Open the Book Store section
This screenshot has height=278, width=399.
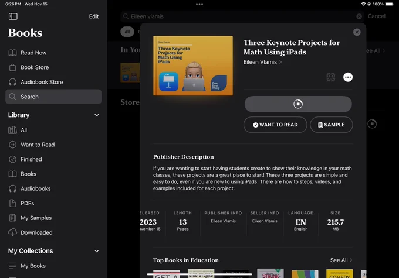tap(53, 67)
